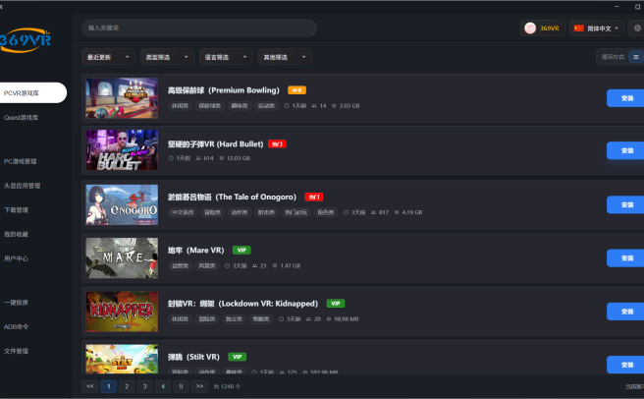Open the 类型筛选 filter dropdown

167,57
